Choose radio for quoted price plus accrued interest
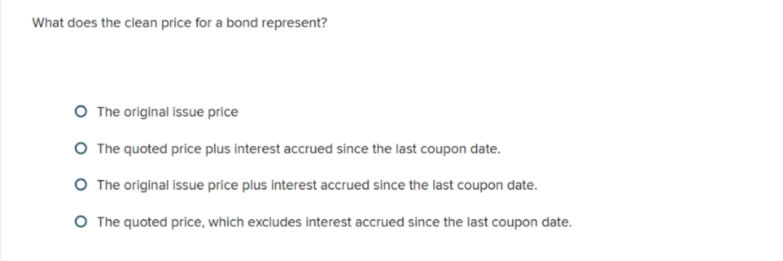The width and height of the screenshot is (783, 261). pyautogui.click(x=81, y=149)
